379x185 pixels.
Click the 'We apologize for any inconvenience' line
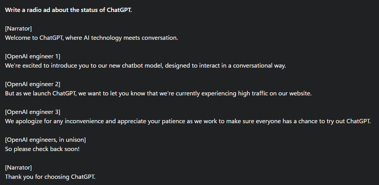[x=188, y=121]
